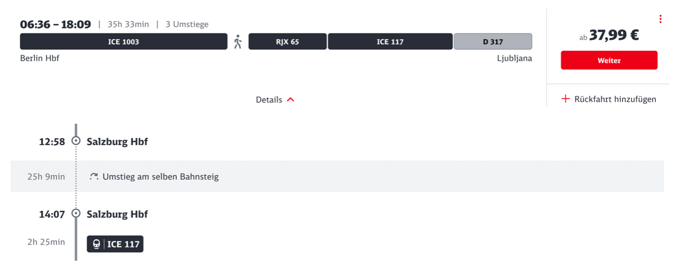Select the grey D 317 segment bar
This screenshot has height=264, width=676.
(x=492, y=42)
